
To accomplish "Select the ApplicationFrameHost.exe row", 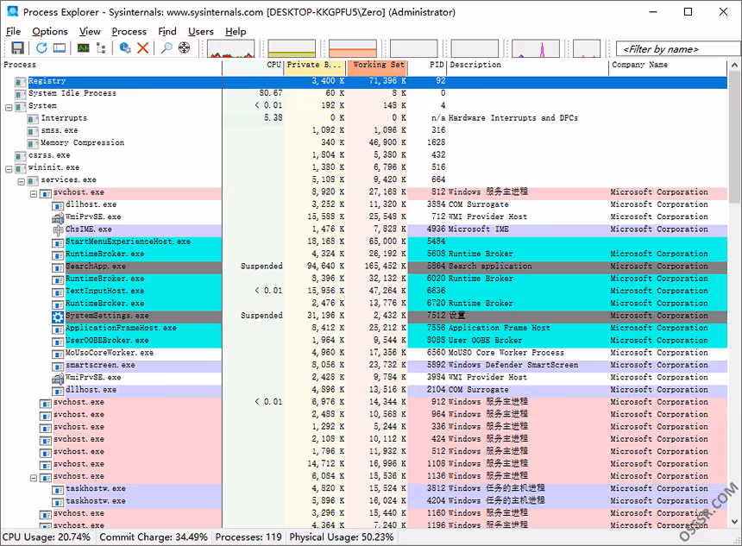I will 363,328.
